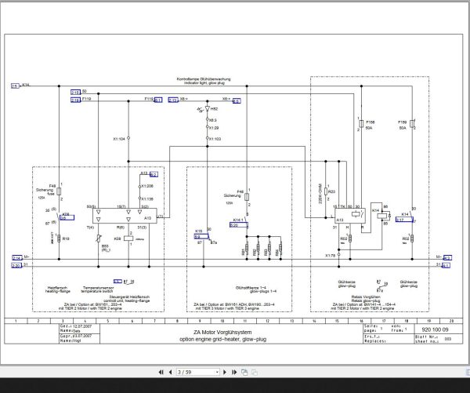
Task: Select the terminal label X1:103
Action: [x=215, y=139]
